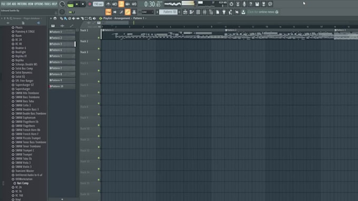Open the TOOLS menu
Screen dimensions: 358x201
(47, 4)
